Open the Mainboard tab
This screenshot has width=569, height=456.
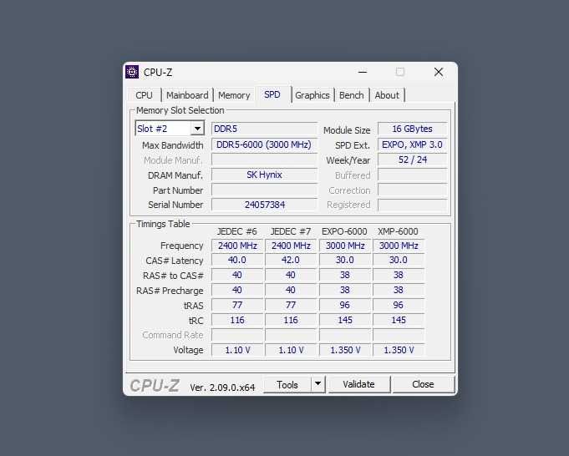pyautogui.click(x=187, y=95)
